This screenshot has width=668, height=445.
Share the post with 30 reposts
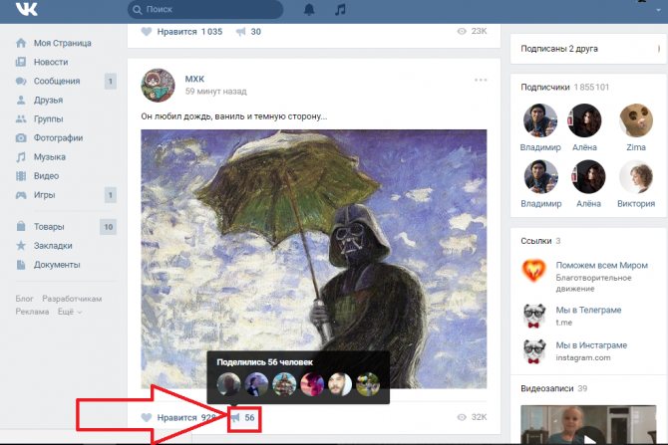(x=248, y=32)
